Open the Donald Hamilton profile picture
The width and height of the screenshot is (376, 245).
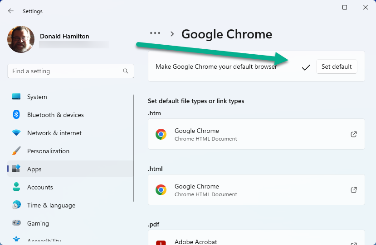[21, 39]
